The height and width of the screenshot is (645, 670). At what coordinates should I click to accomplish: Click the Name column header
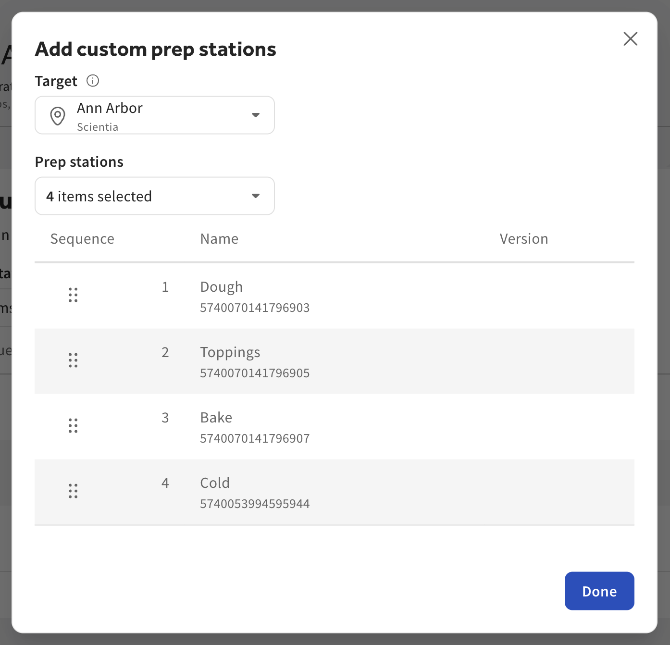[219, 239]
